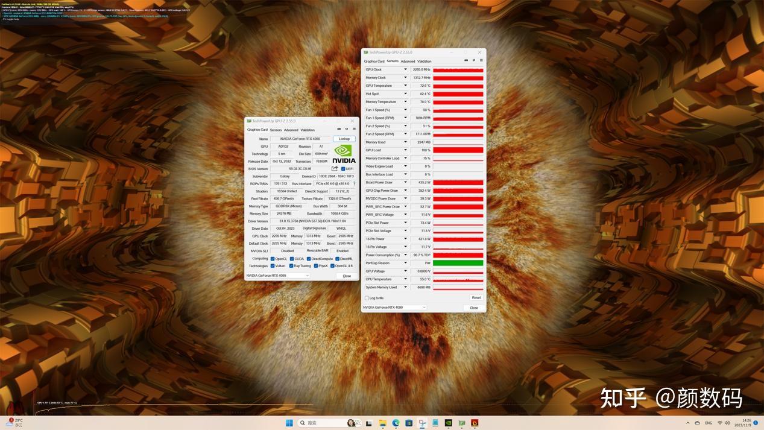Open Task View from taskbar

pyautogui.click(x=369, y=423)
